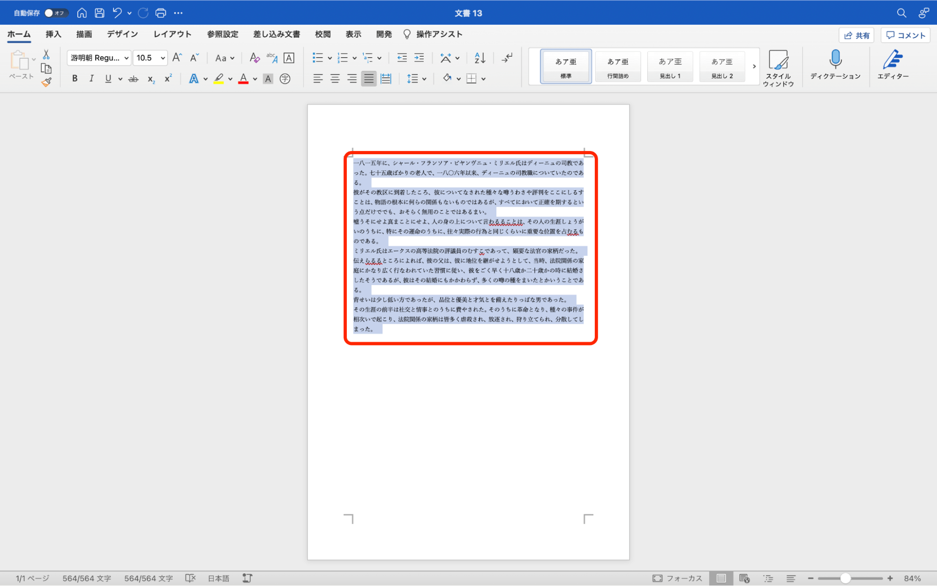This screenshot has width=937, height=586.
Task: Start Dictation with microphone icon
Action: click(835, 65)
